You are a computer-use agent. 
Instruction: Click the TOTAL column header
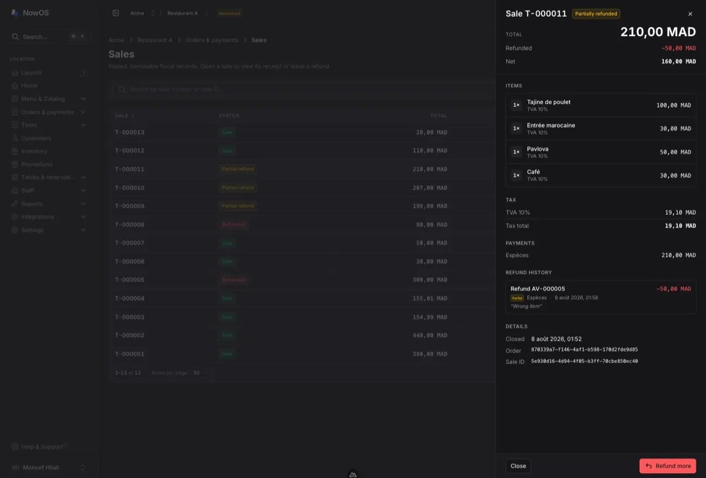[x=438, y=116]
